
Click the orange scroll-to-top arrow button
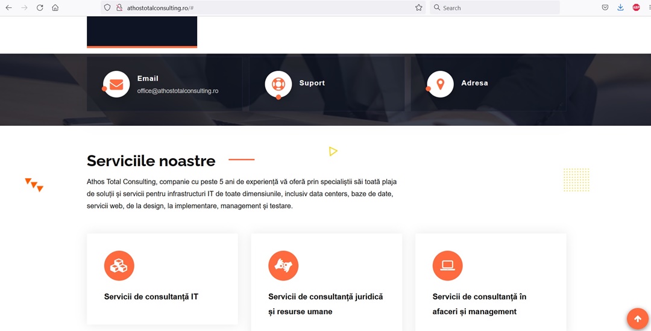coord(638,318)
